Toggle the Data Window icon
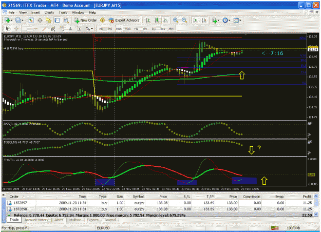 40,20
